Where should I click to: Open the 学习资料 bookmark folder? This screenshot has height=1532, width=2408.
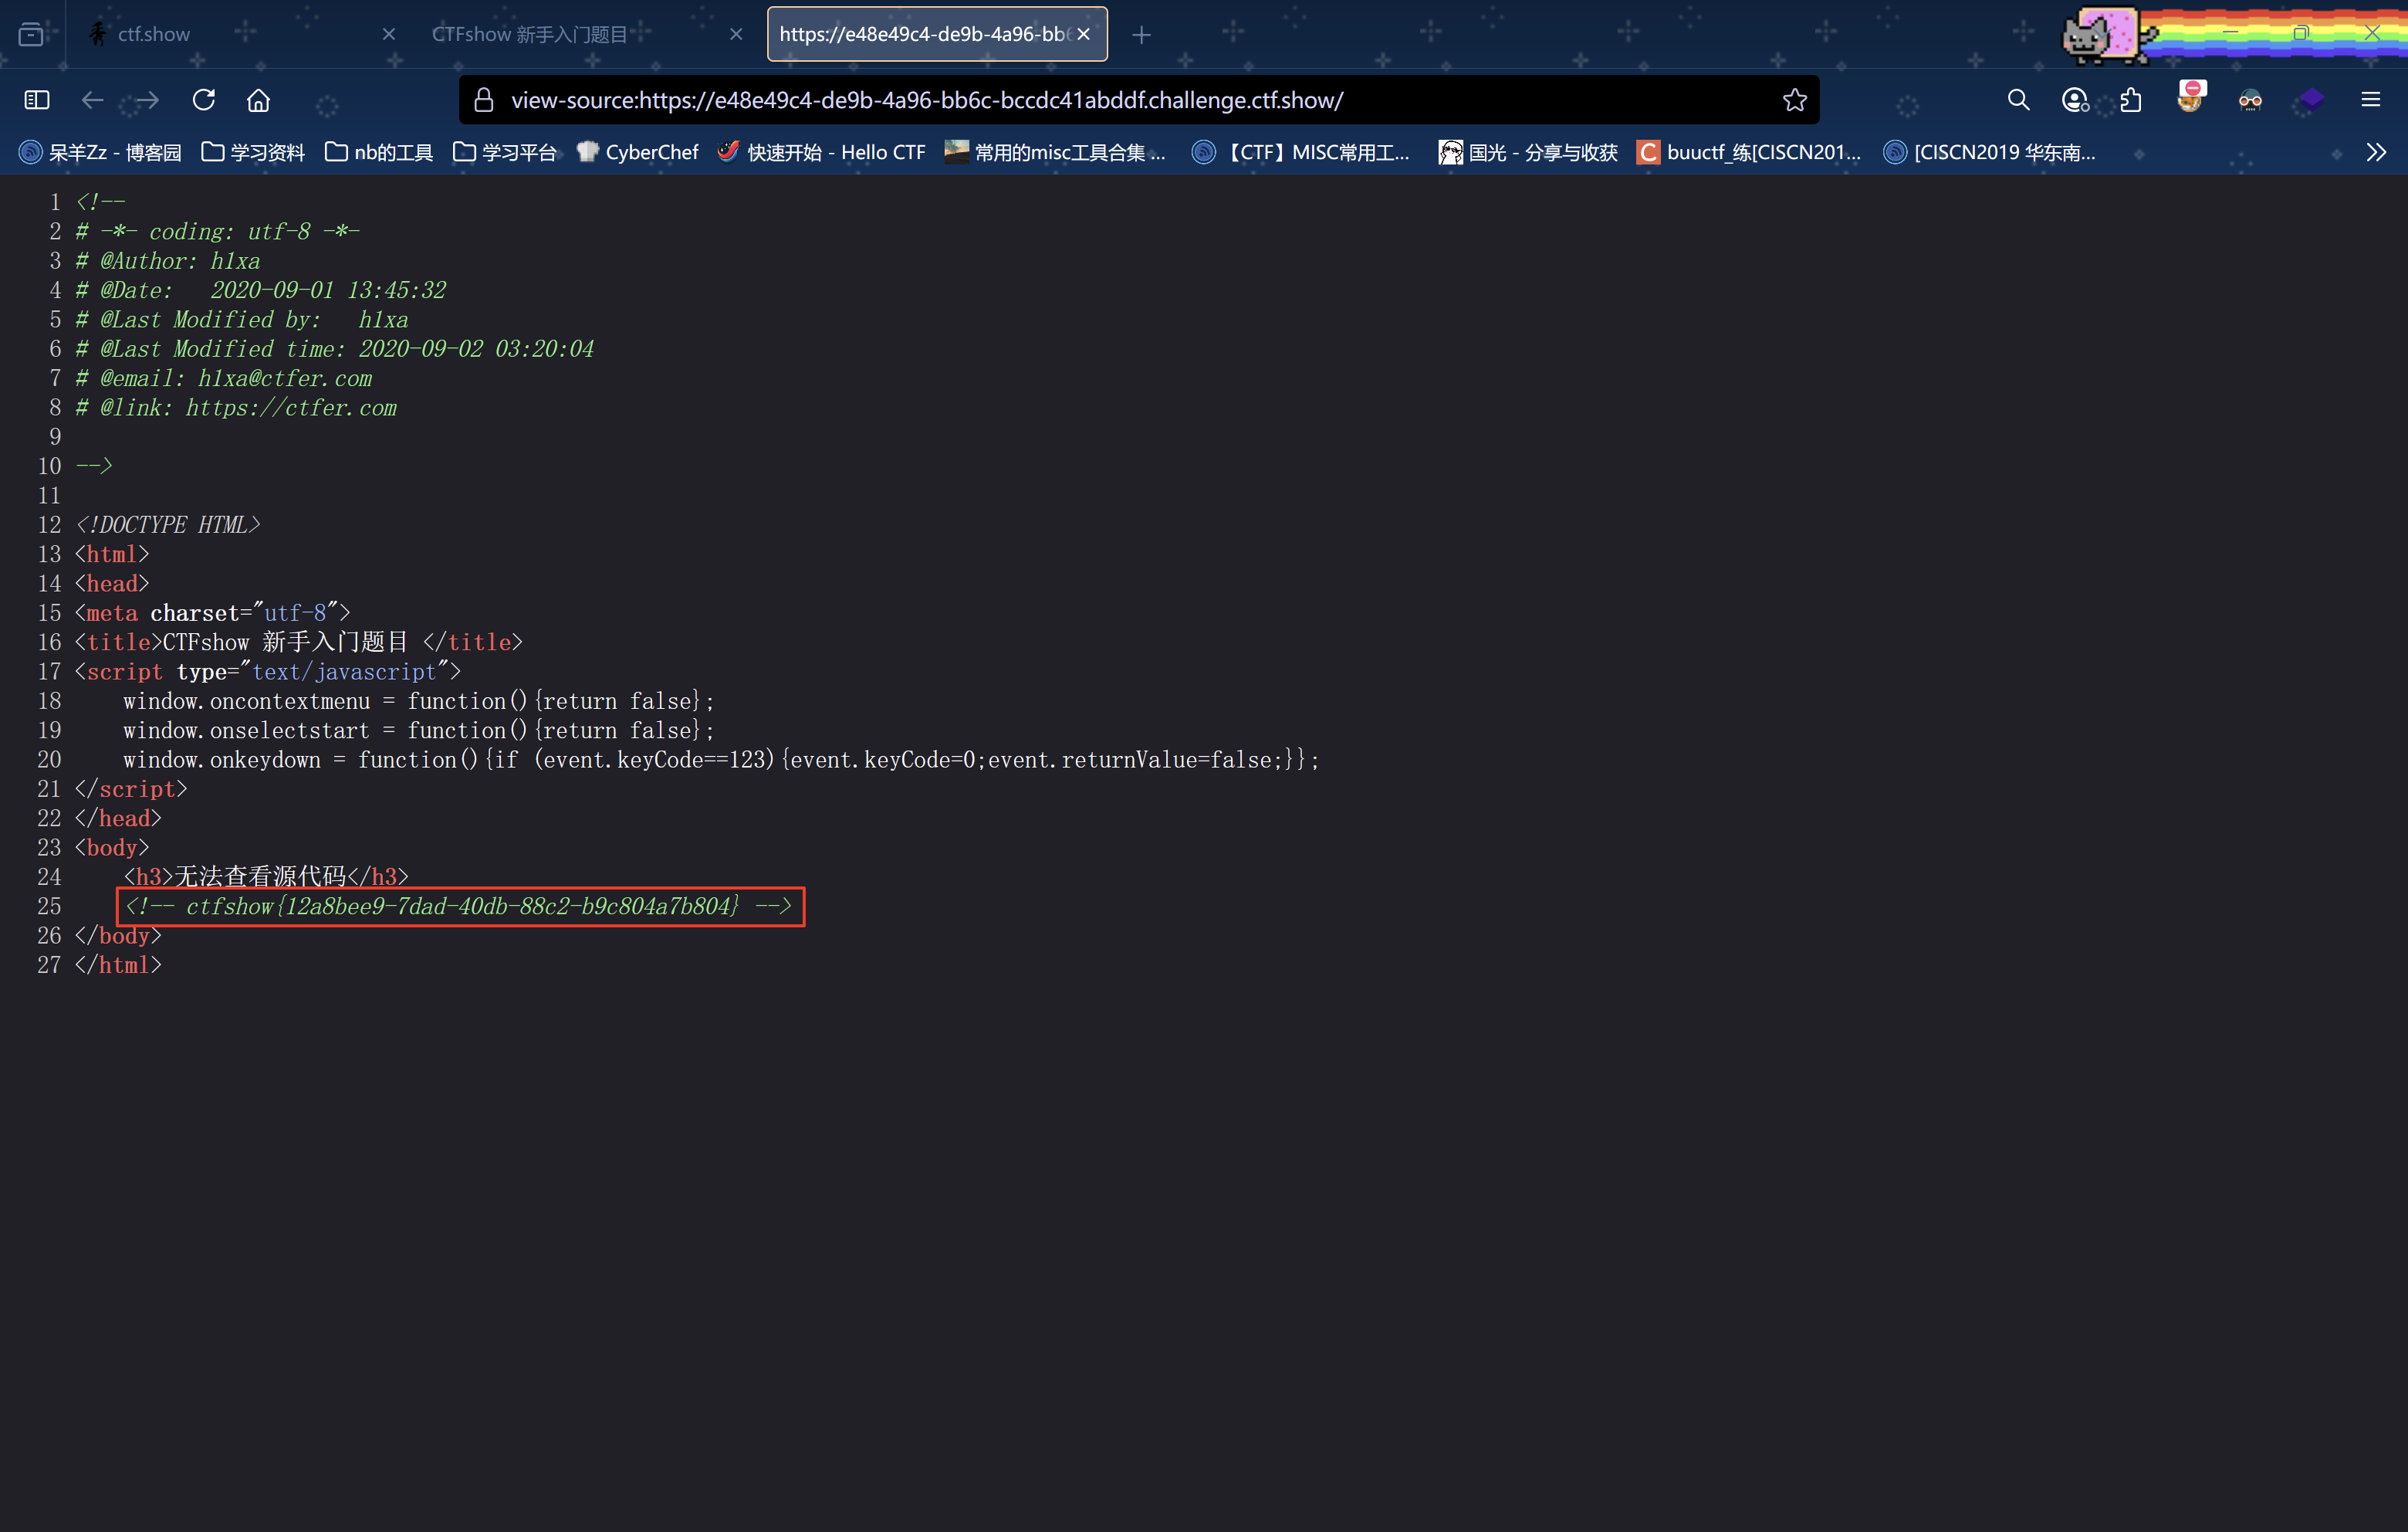point(253,152)
